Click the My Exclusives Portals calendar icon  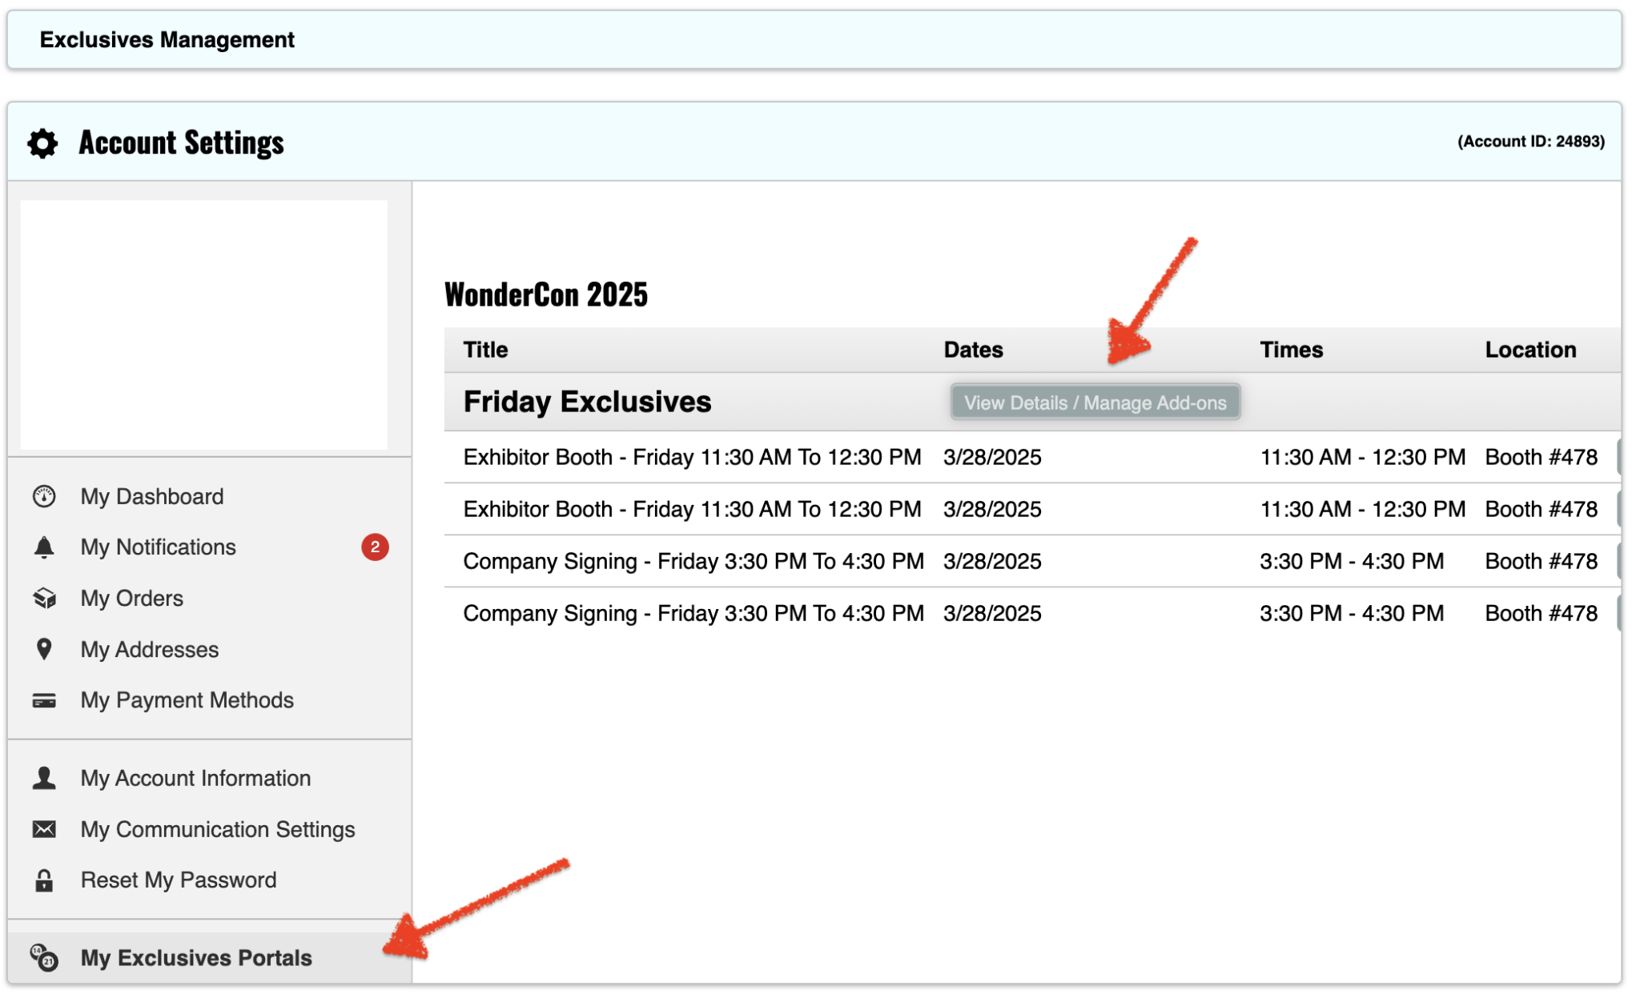pos(44,957)
